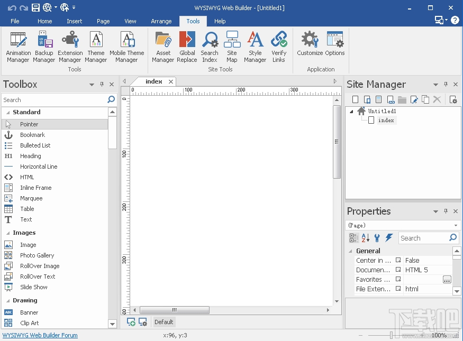Switch to the Insert ribbon tab
The image size is (463, 341).
click(x=74, y=21)
